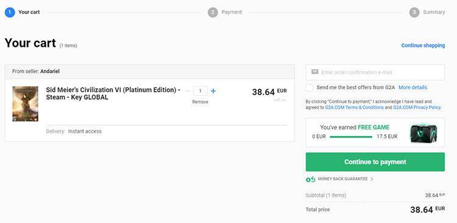Click the order confirmation e-mail field
Viewport: 457px width, 223px height.
click(375, 72)
